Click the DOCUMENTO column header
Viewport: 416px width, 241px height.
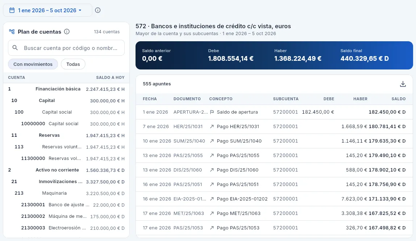[x=187, y=99]
